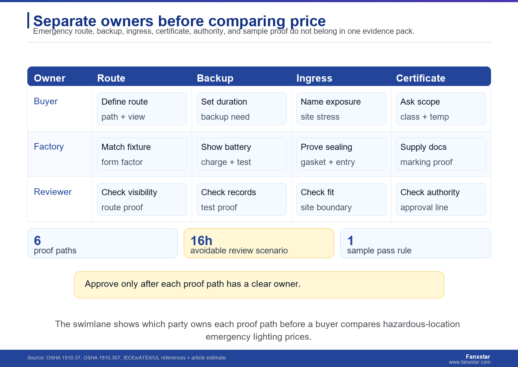Select the 'Supply docs' card
Viewport: 518px width, 367px height.
[441, 154]
